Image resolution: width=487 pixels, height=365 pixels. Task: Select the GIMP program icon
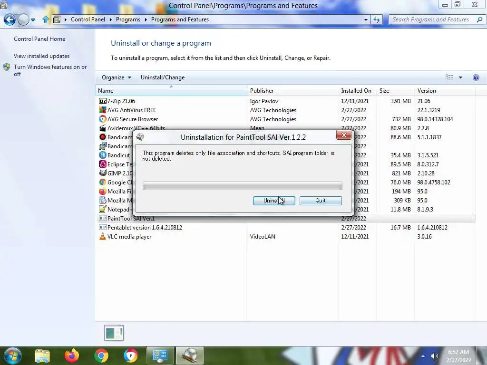pyautogui.click(x=103, y=173)
